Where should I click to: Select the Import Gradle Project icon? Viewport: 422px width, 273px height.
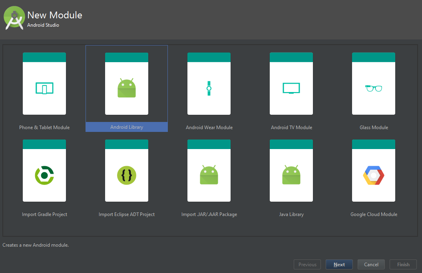(44, 175)
